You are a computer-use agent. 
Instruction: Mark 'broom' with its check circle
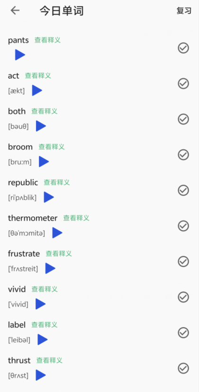point(183,155)
